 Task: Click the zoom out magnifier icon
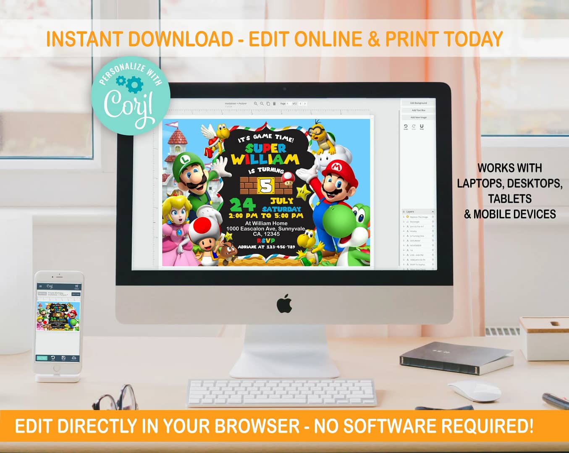point(262,104)
